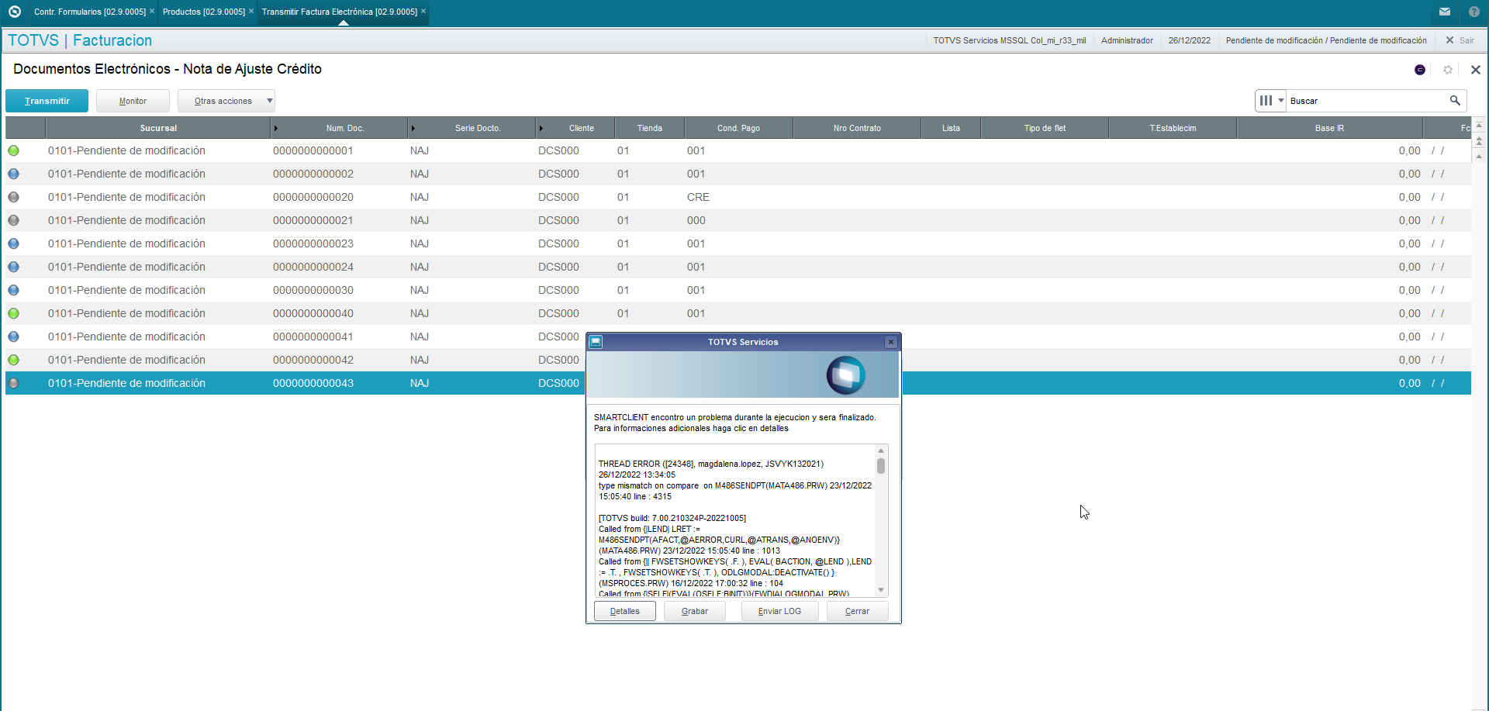
Task: Switch to Productos tab
Action: (204, 12)
